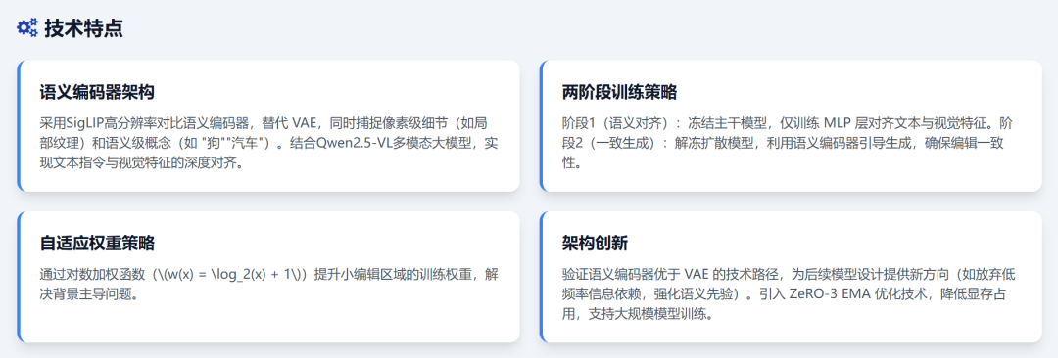The width and height of the screenshot is (1058, 358).
Task: Click the paragraph starting 通过对数加权函数
Action: click(269, 285)
